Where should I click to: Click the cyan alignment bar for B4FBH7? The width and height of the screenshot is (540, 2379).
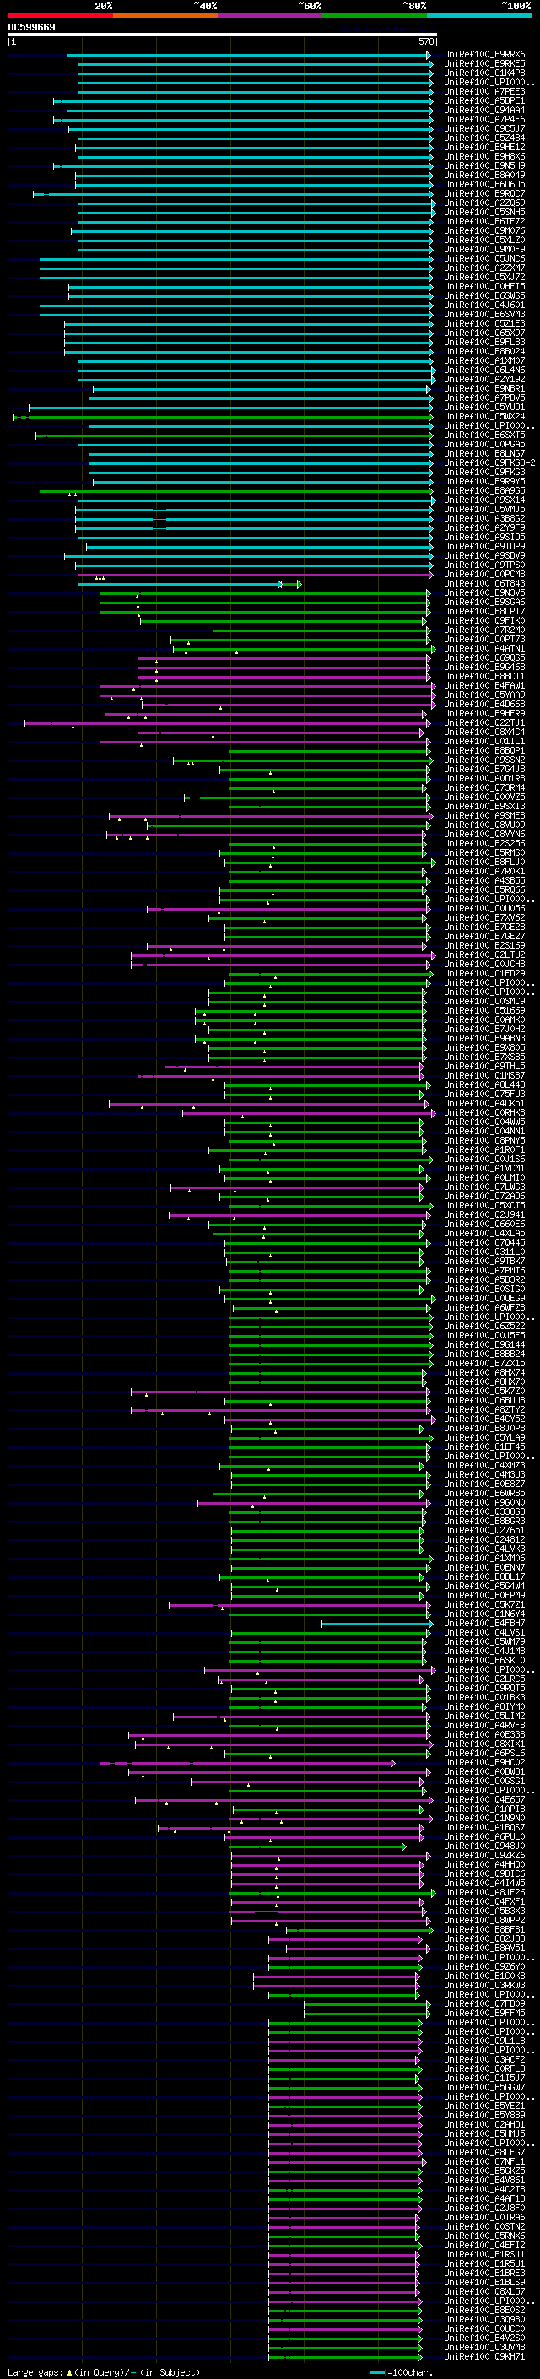[x=376, y=1624]
